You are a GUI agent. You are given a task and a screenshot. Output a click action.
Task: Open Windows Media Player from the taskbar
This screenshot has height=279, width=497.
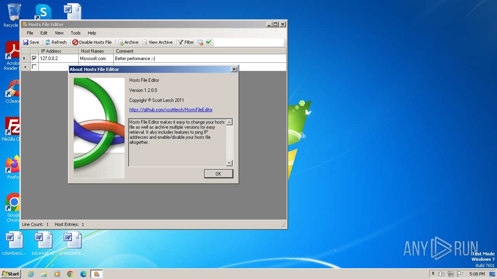tap(57, 274)
